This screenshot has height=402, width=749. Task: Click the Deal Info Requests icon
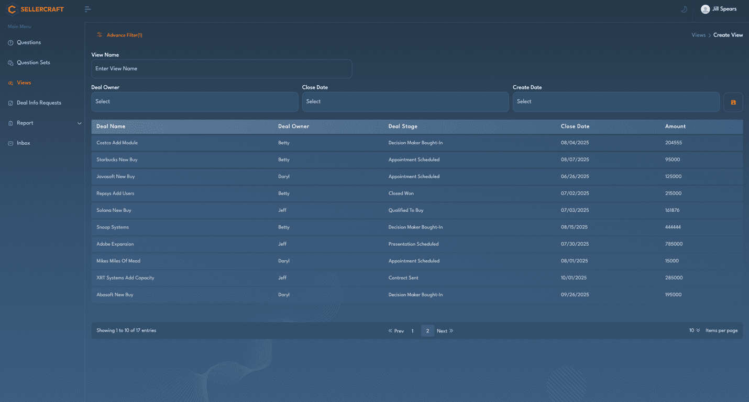[x=10, y=103]
